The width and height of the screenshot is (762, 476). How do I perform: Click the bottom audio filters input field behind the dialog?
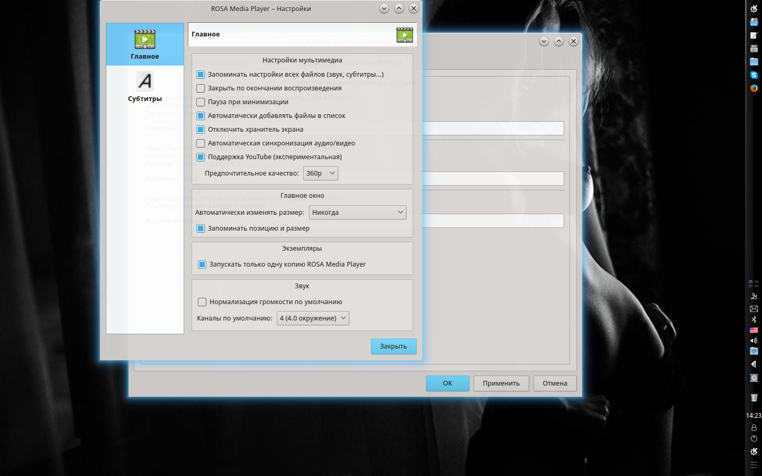pos(493,221)
